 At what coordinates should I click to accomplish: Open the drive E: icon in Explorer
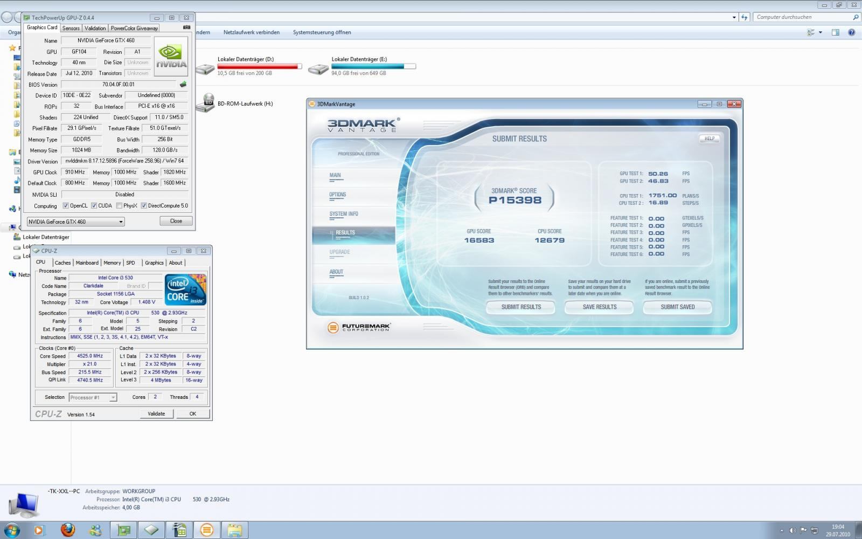coord(318,68)
